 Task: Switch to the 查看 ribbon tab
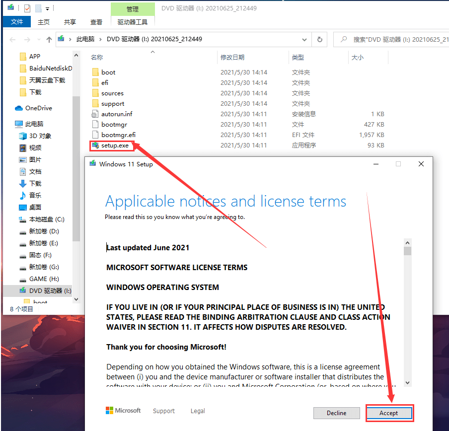[x=96, y=22]
